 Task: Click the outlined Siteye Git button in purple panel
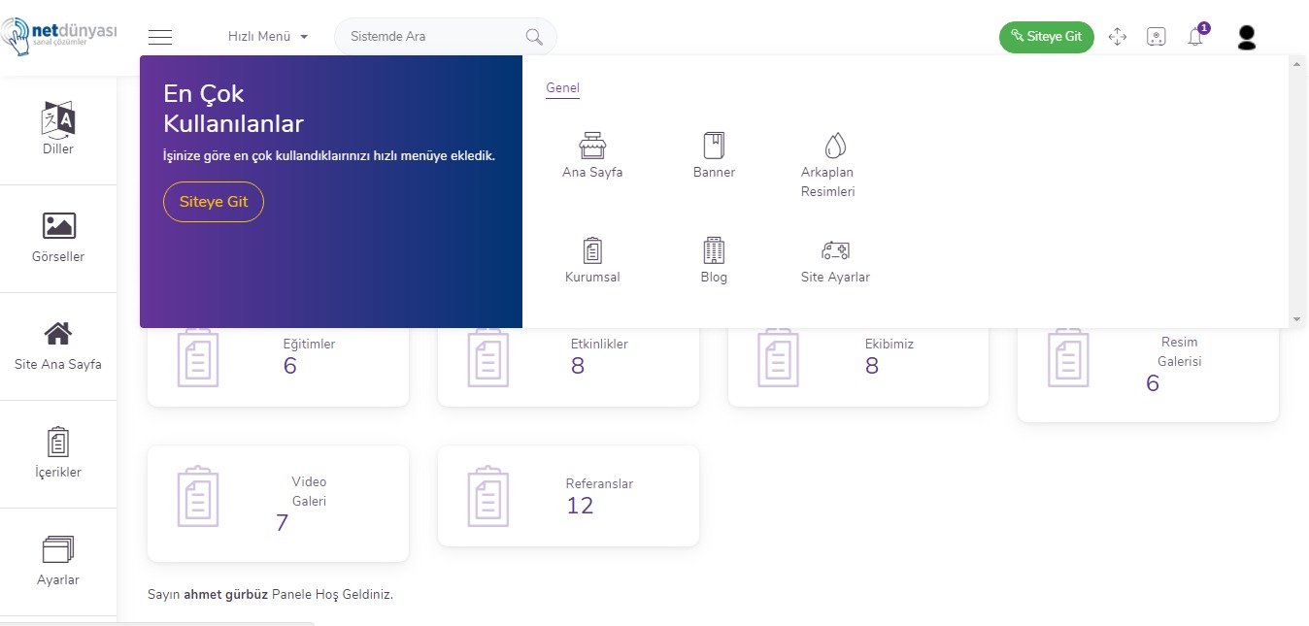tap(214, 202)
